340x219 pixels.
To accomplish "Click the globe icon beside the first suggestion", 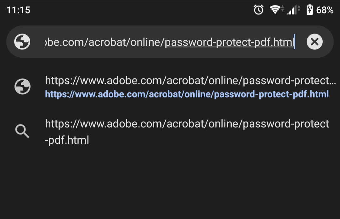I will (x=22, y=87).
